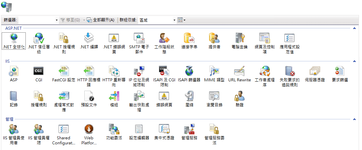The height and width of the screenshot is (150, 362).
Task: Open IP 位址及網域限制 feature
Action: tap(139, 76)
